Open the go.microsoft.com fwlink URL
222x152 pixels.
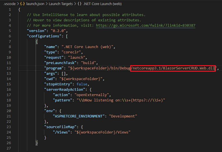145,26
